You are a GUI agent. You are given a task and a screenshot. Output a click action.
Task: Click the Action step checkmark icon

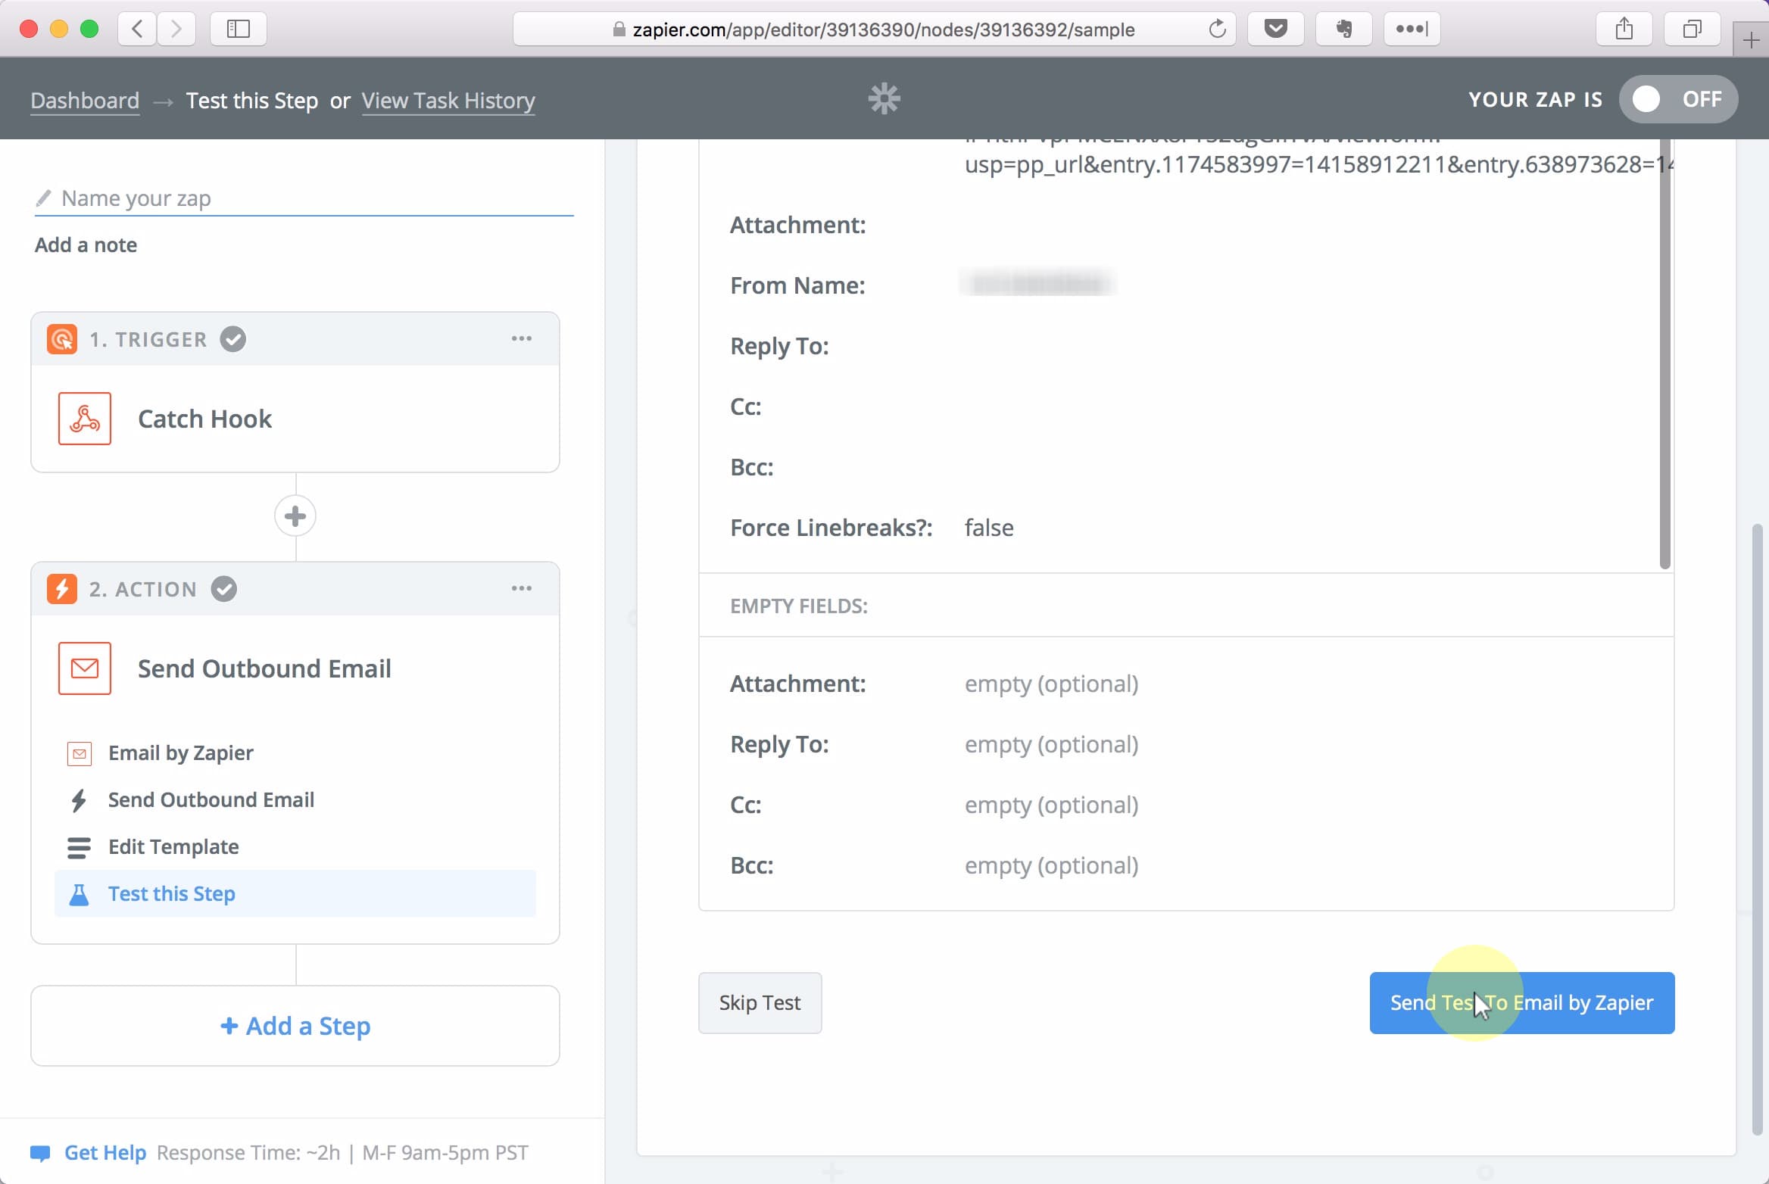point(224,589)
